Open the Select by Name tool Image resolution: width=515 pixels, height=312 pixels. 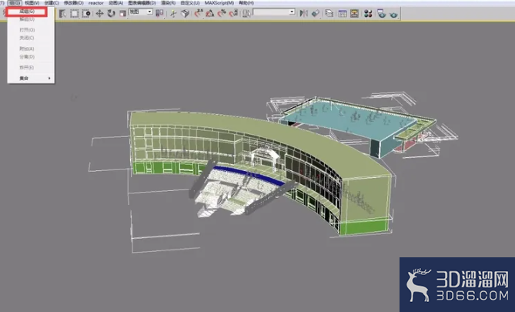(x=62, y=13)
